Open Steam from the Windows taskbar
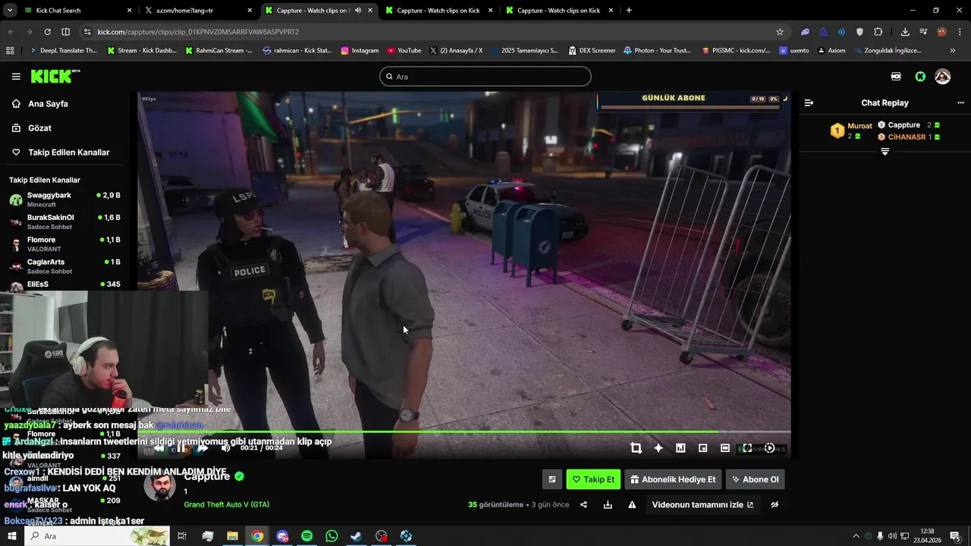 coord(356,536)
